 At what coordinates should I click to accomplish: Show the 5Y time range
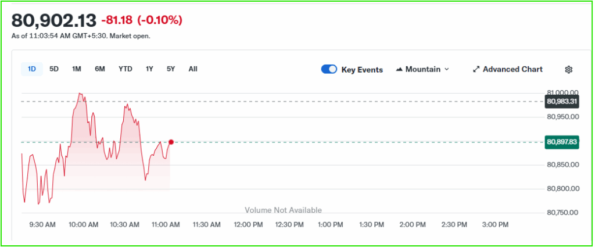[x=171, y=69]
